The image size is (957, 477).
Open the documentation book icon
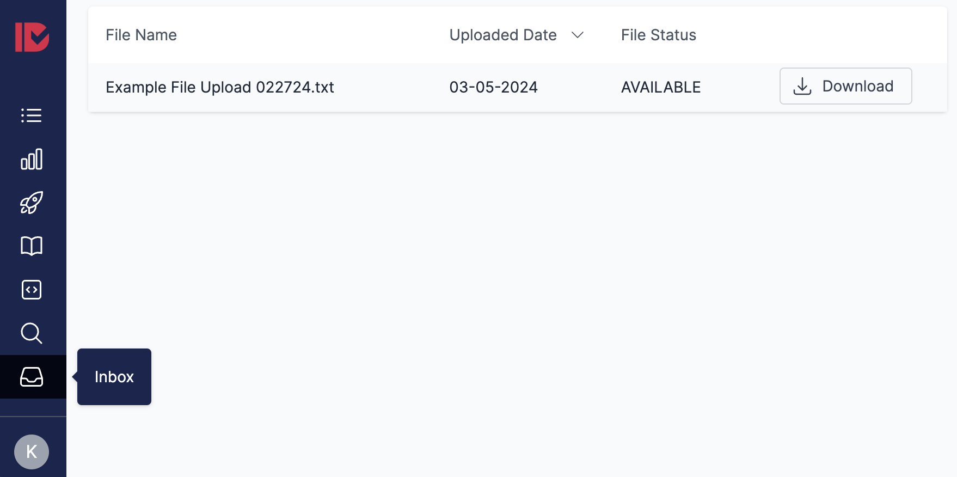click(x=32, y=246)
